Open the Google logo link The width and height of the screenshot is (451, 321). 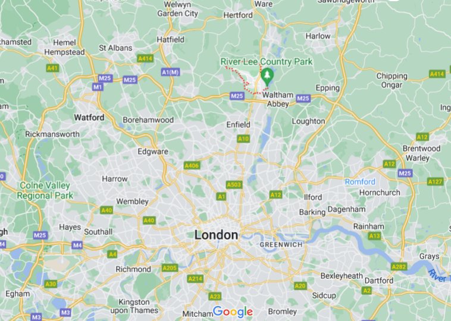pos(233,312)
